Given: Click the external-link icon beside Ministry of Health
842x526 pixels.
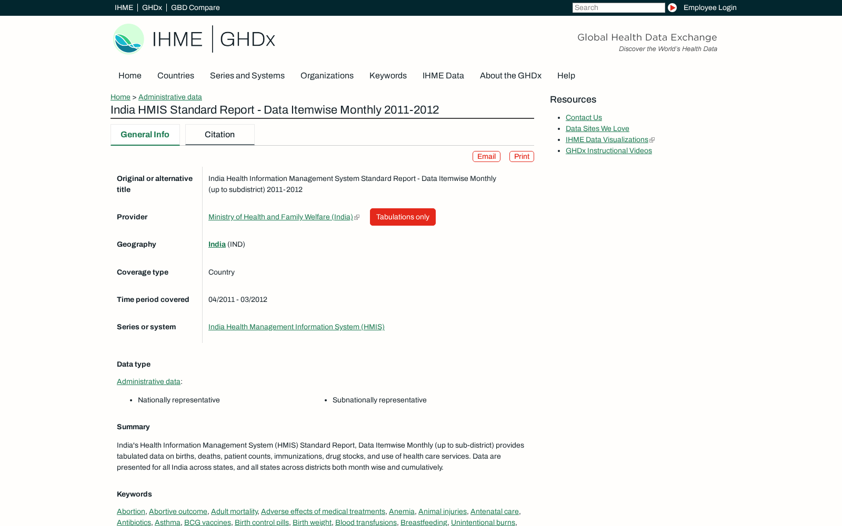Looking at the screenshot, I should [x=357, y=217].
